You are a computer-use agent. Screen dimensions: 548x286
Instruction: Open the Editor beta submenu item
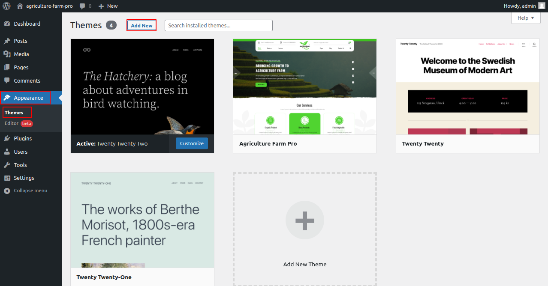(18, 123)
